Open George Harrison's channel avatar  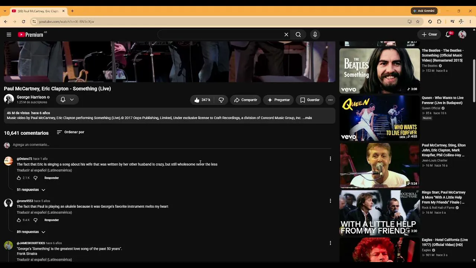9,99
